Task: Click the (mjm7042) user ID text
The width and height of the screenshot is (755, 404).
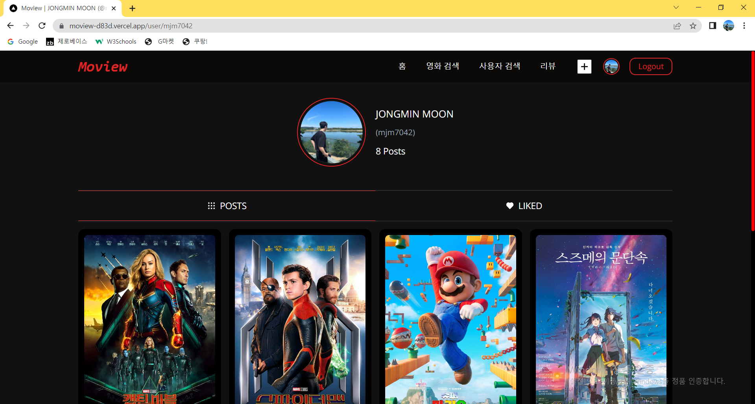Action: tap(395, 132)
